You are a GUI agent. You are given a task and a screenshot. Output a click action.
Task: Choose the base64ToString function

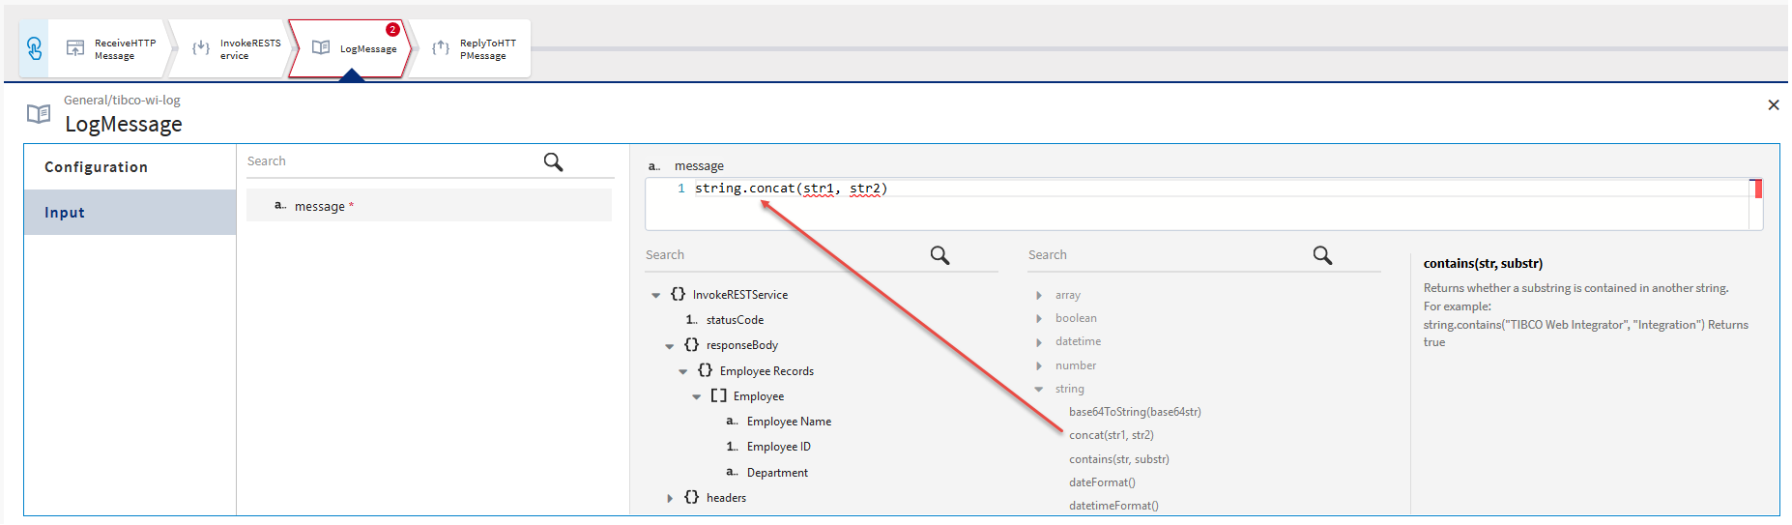coord(1135,412)
